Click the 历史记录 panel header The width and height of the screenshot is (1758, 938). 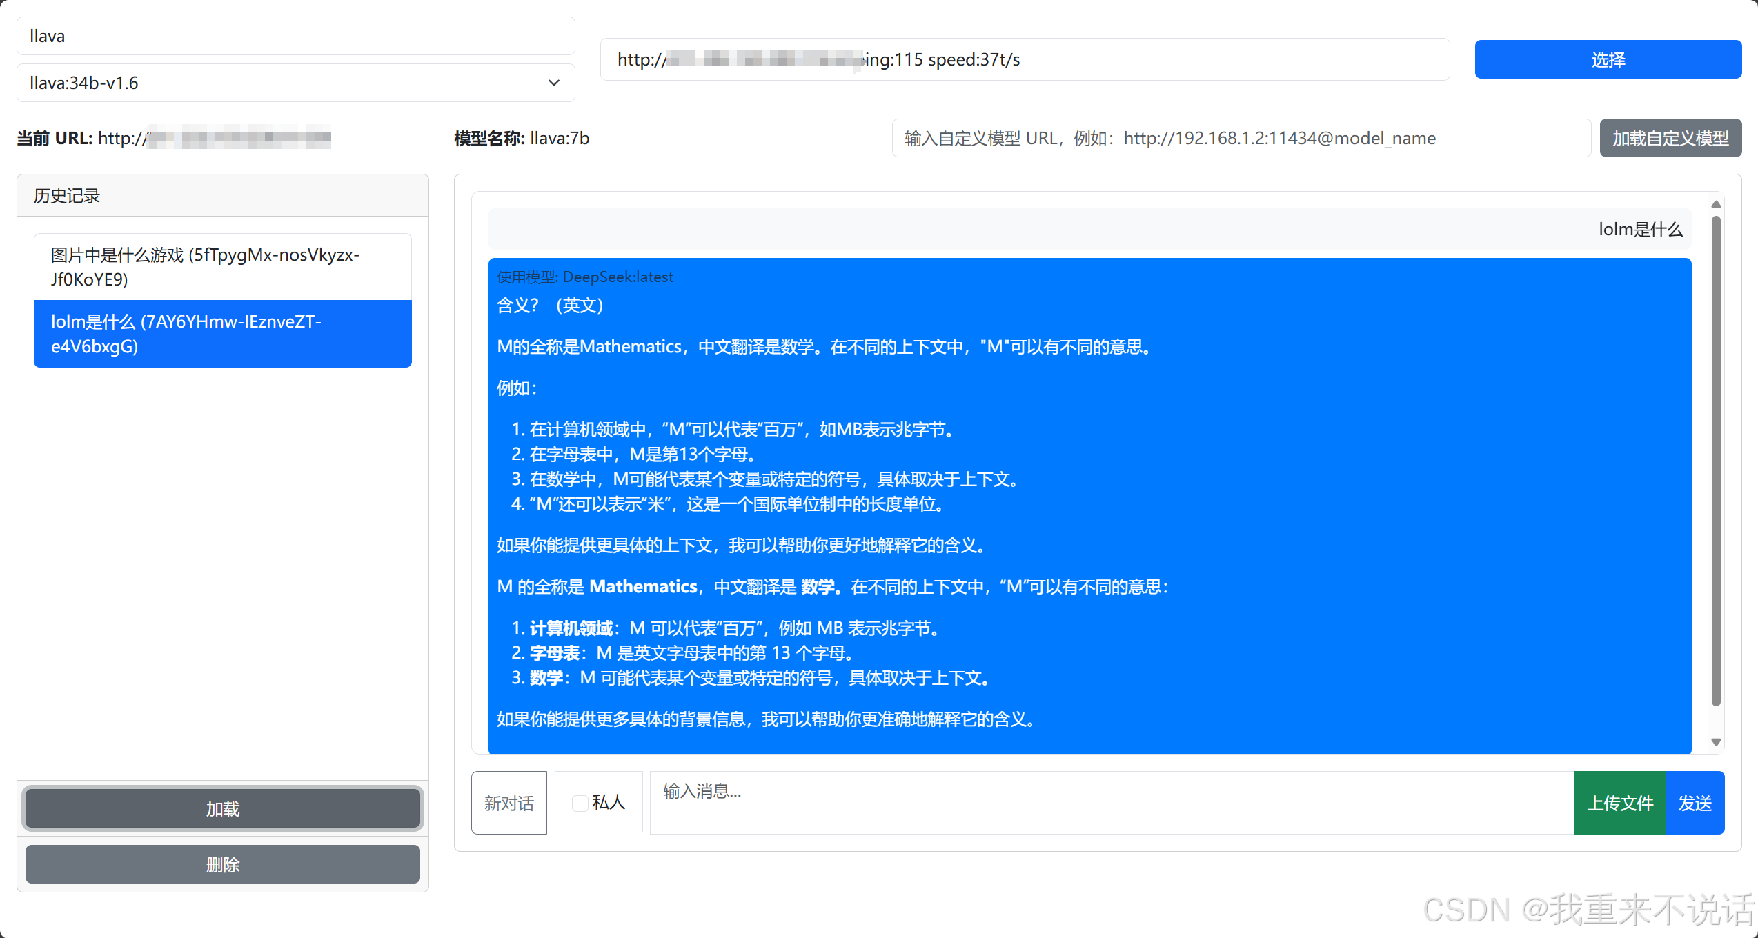point(222,196)
